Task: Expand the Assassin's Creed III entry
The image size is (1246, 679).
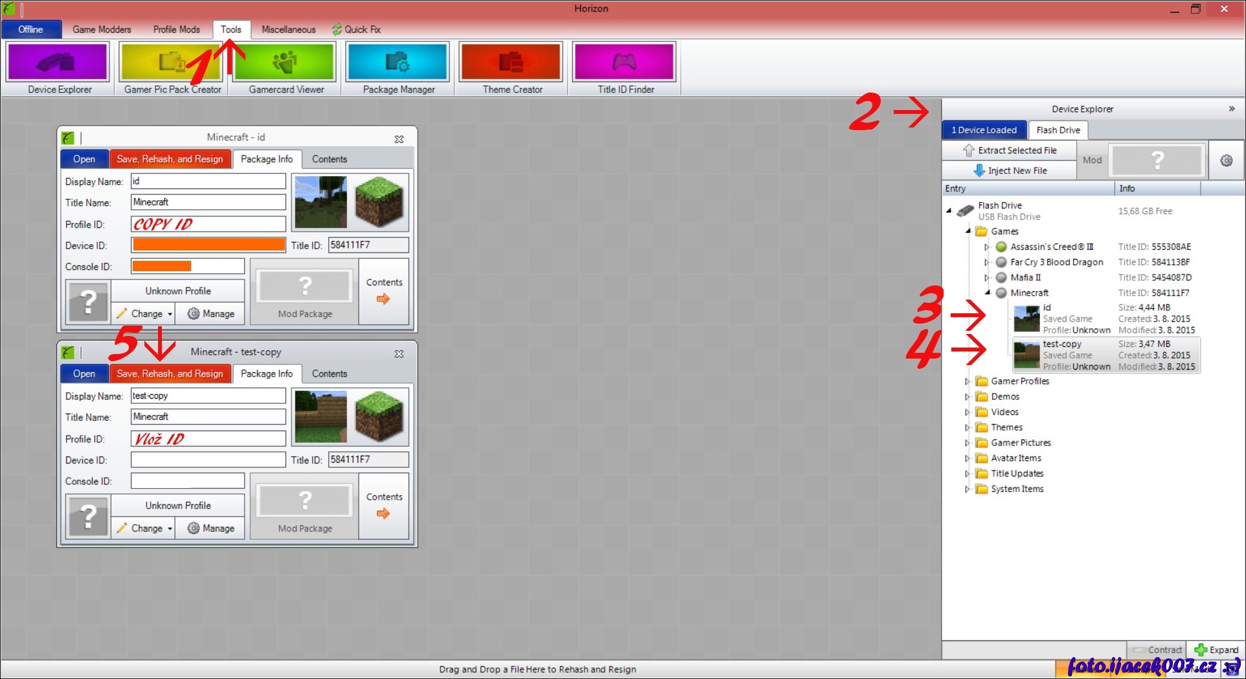Action: tap(986, 247)
